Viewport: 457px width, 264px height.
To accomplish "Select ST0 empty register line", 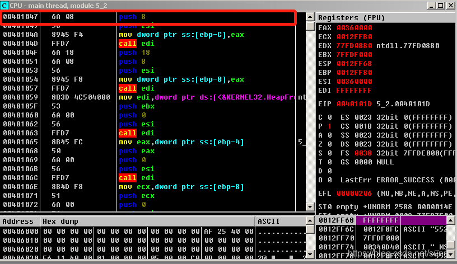I will tap(385, 207).
